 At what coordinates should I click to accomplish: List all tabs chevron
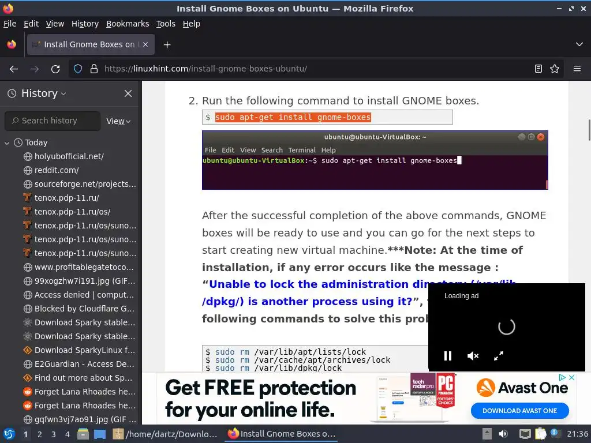pyautogui.click(x=579, y=44)
